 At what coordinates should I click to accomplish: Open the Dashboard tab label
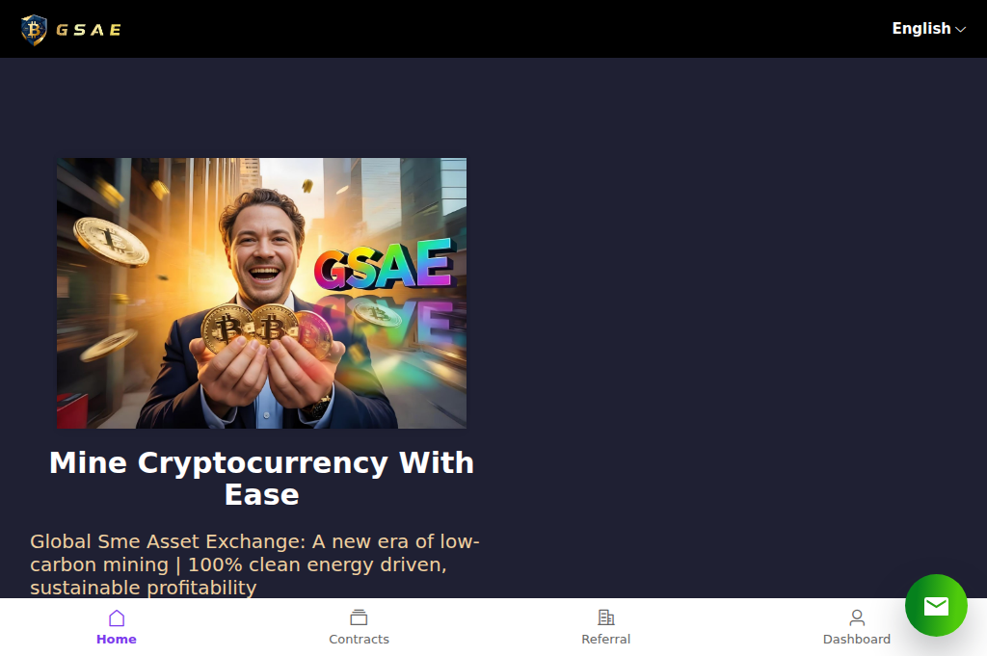click(x=857, y=639)
